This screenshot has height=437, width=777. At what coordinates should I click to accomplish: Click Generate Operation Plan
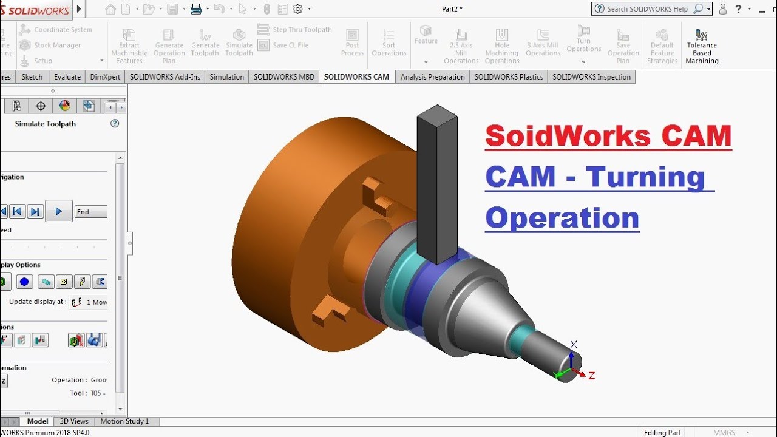click(x=169, y=46)
